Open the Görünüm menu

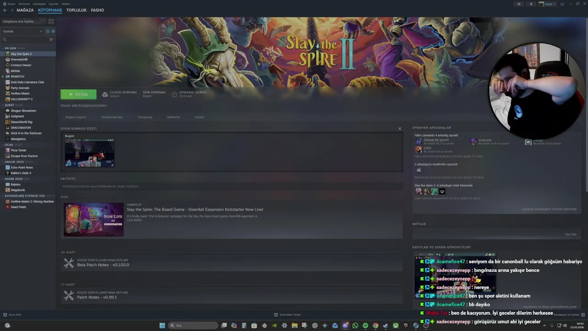click(24, 4)
